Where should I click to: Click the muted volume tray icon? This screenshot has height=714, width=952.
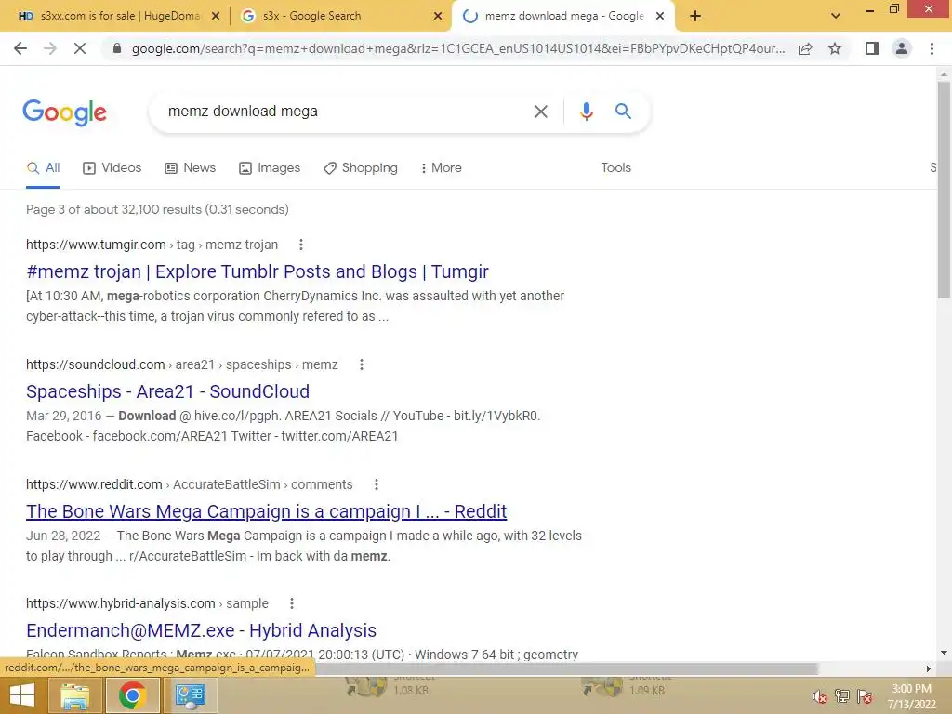tap(819, 696)
